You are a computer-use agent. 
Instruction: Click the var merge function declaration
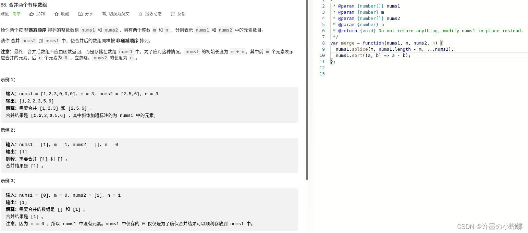[387, 43]
